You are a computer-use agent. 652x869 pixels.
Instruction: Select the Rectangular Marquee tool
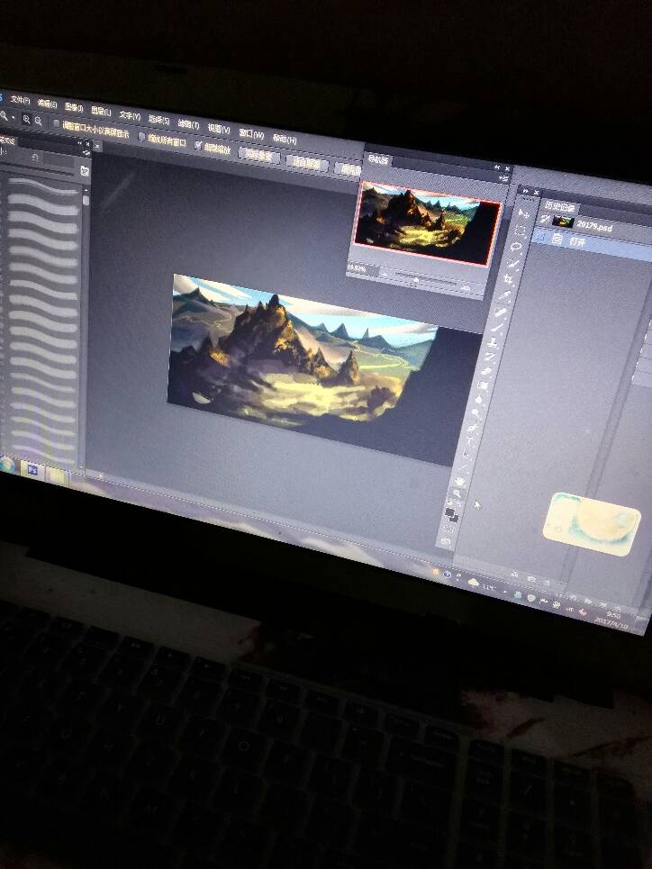click(x=520, y=231)
